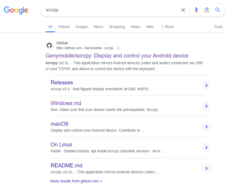Screen dimensions: 229x191
Task: Open the On Linux sitelink
Action: tap(61, 145)
